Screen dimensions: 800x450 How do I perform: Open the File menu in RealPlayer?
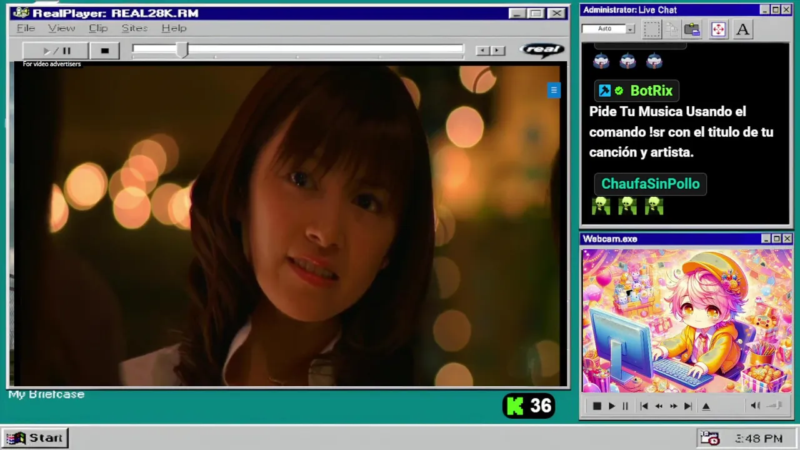26,28
